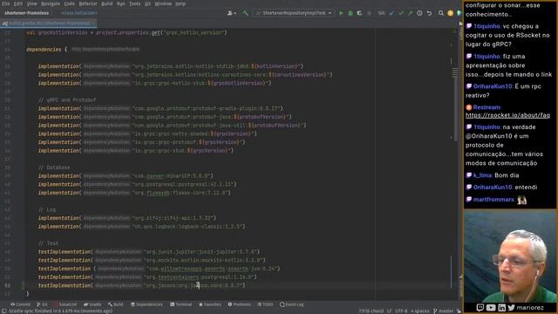Click Restream username in chat
Image resolution: width=558 pixels, height=314 pixels.
tap(487, 107)
